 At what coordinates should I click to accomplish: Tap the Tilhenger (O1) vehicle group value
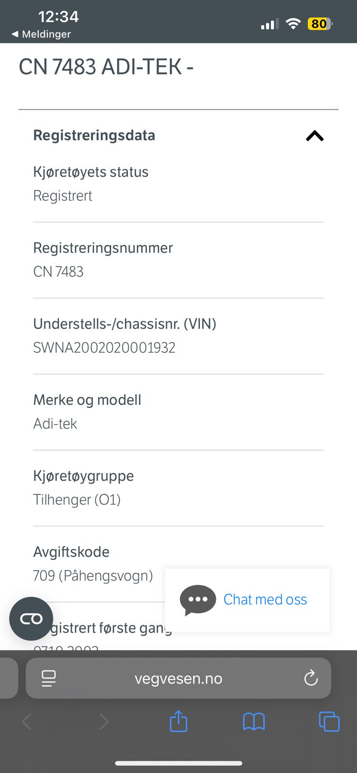pos(77,500)
